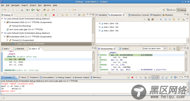Viewport: 190px width, 101px height.
Task: Click Expand All icon in Breakpoints view
Action: tap(166, 19)
